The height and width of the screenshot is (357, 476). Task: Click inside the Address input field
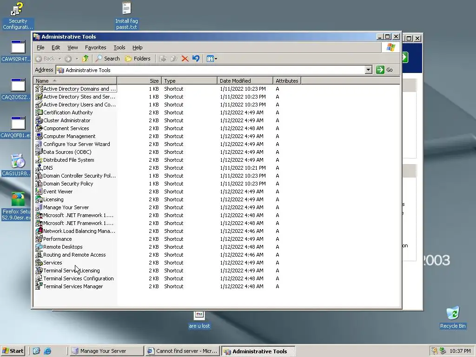click(x=210, y=70)
